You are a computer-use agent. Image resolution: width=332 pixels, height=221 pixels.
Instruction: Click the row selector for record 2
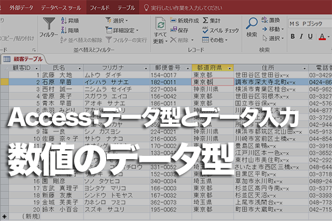[x=4, y=82]
